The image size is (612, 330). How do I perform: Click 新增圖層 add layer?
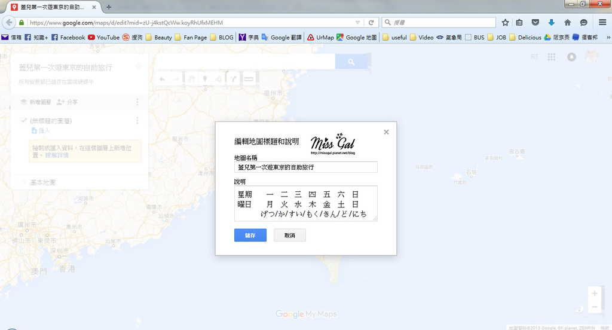pos(35,102)
